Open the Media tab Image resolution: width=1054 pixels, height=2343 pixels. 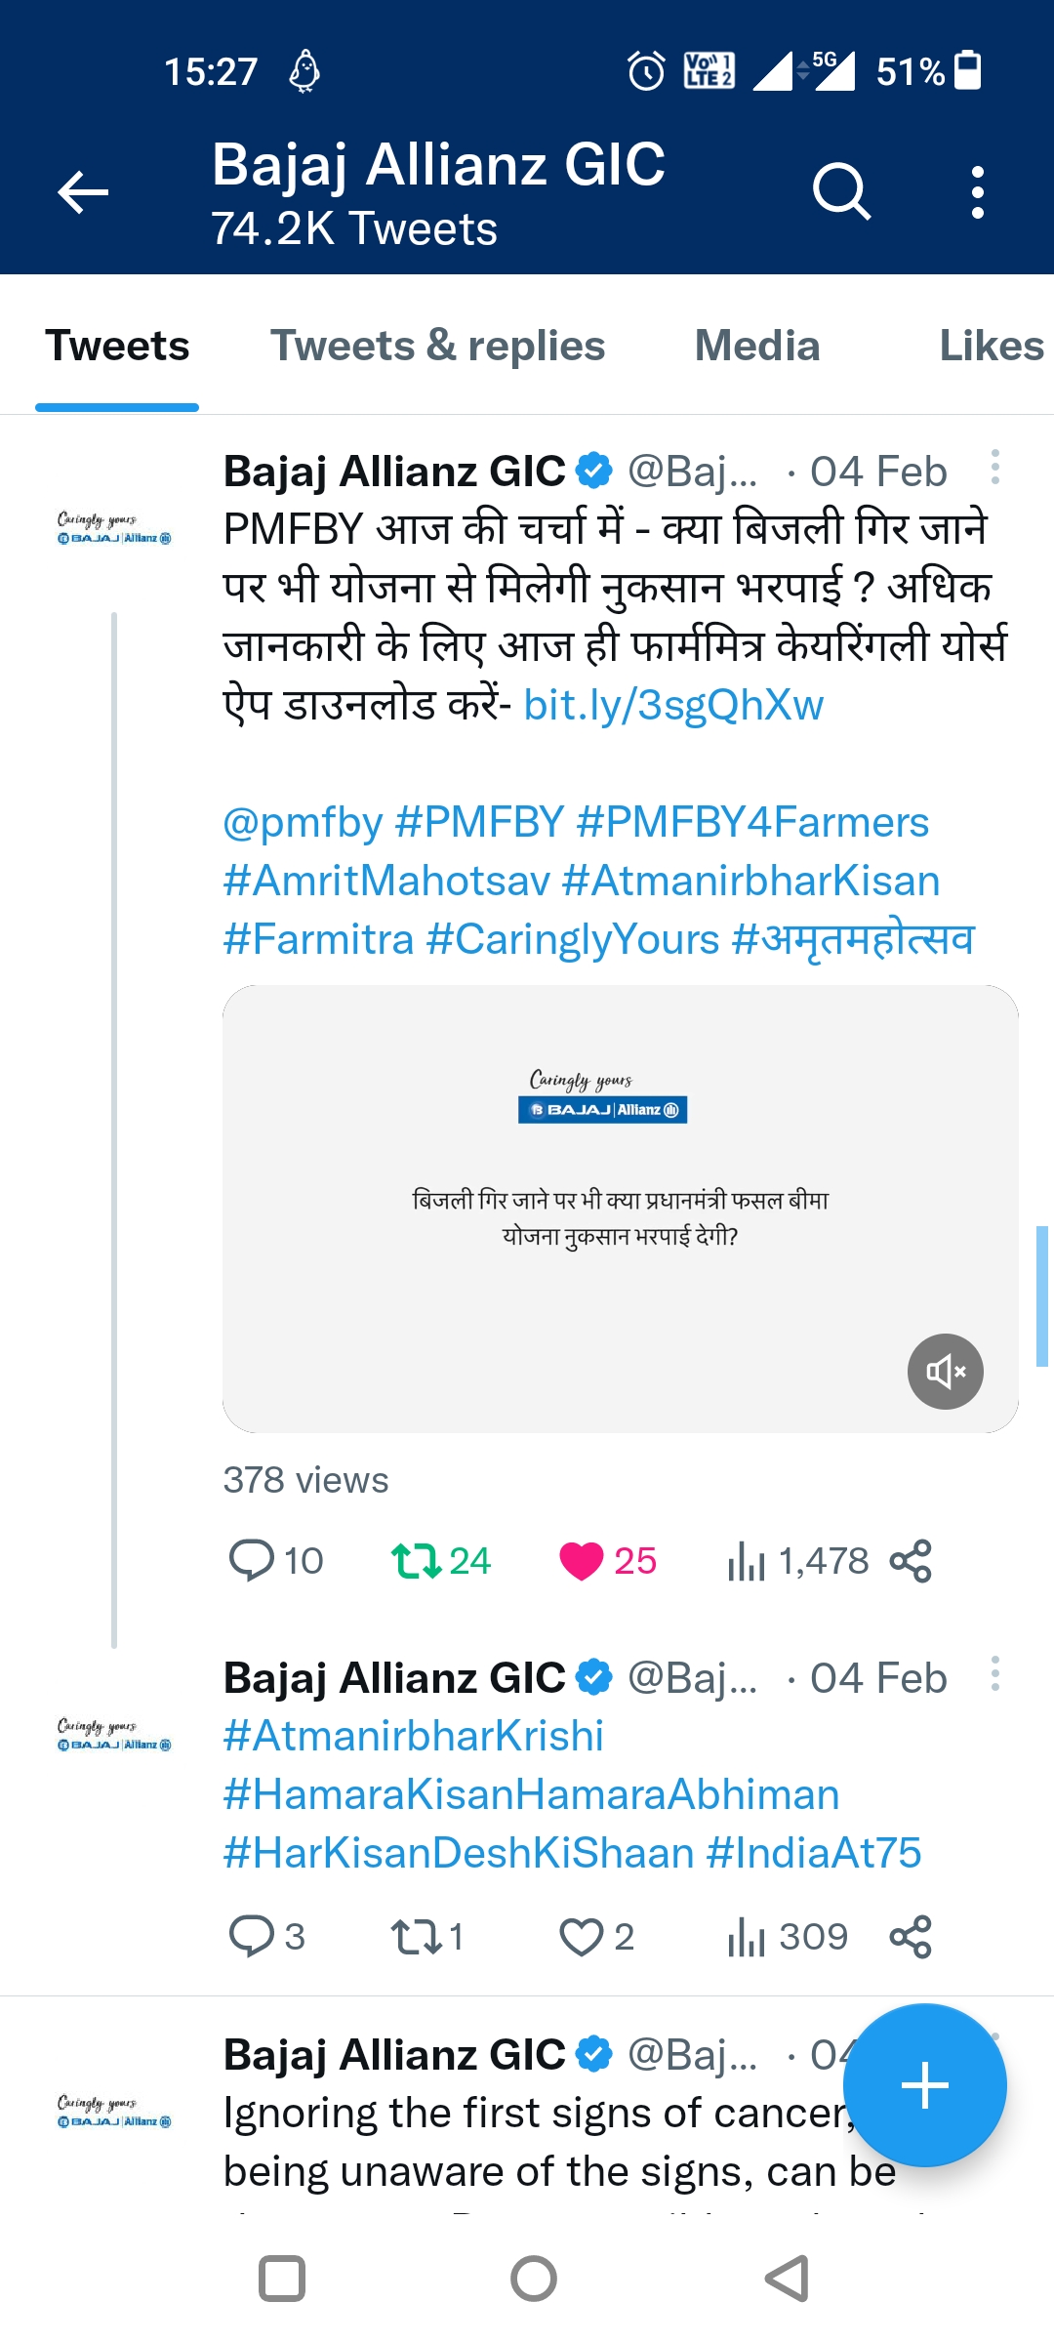tap(756, 347)
